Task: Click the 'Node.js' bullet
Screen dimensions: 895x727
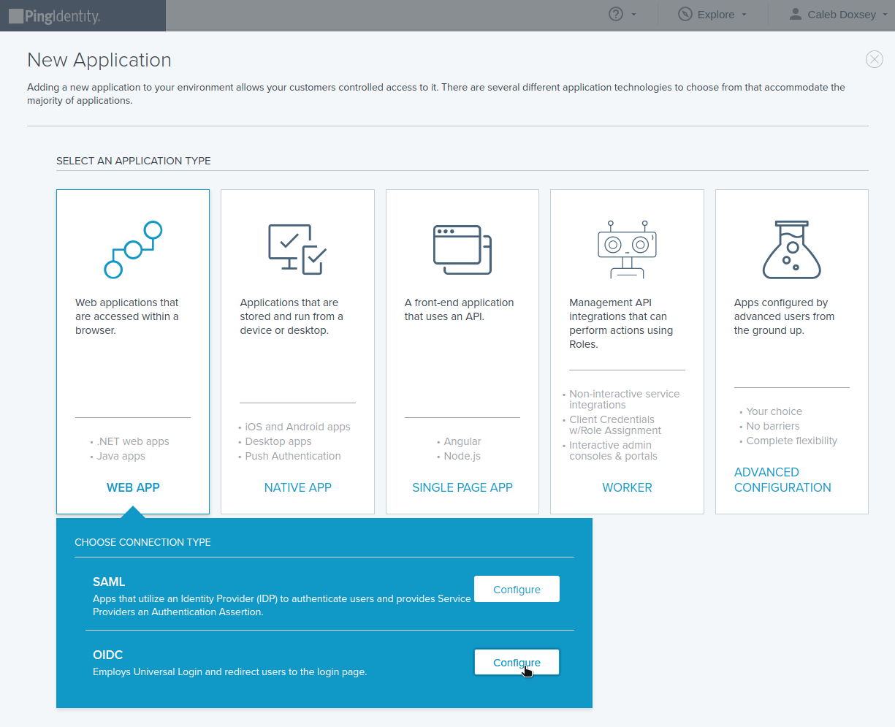Action: coord(462,456)
